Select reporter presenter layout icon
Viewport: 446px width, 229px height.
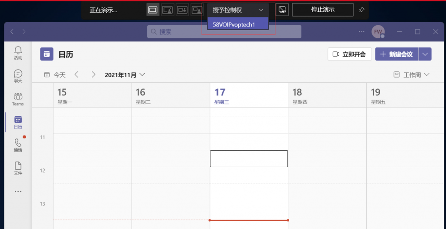[x=197, y=10]
